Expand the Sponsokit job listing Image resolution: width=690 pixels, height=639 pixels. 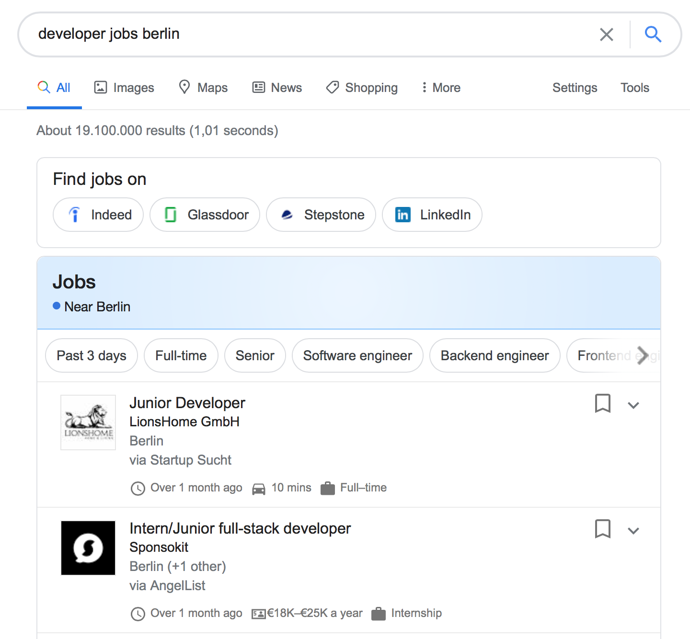click(633, 531)
